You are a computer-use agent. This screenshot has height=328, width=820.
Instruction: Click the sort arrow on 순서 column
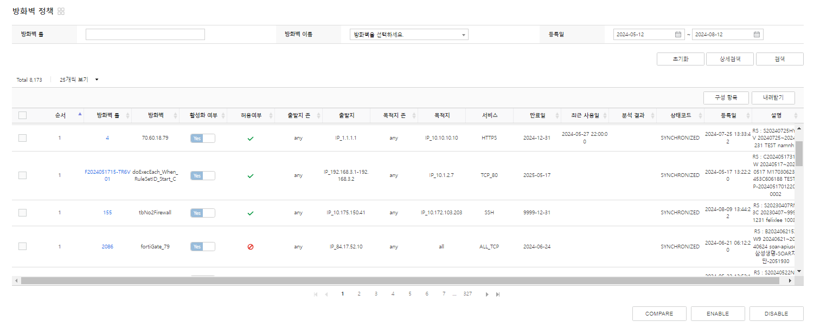tap(80, 114)
